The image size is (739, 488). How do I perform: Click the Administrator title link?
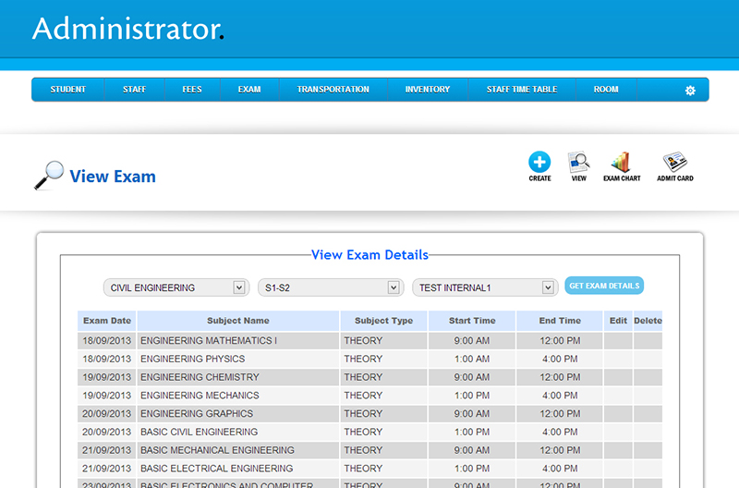[x=127, y=29]
